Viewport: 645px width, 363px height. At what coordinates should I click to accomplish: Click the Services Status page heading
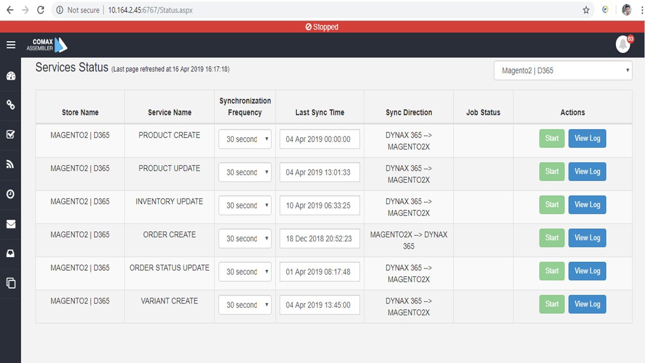(x=72, y=68)
